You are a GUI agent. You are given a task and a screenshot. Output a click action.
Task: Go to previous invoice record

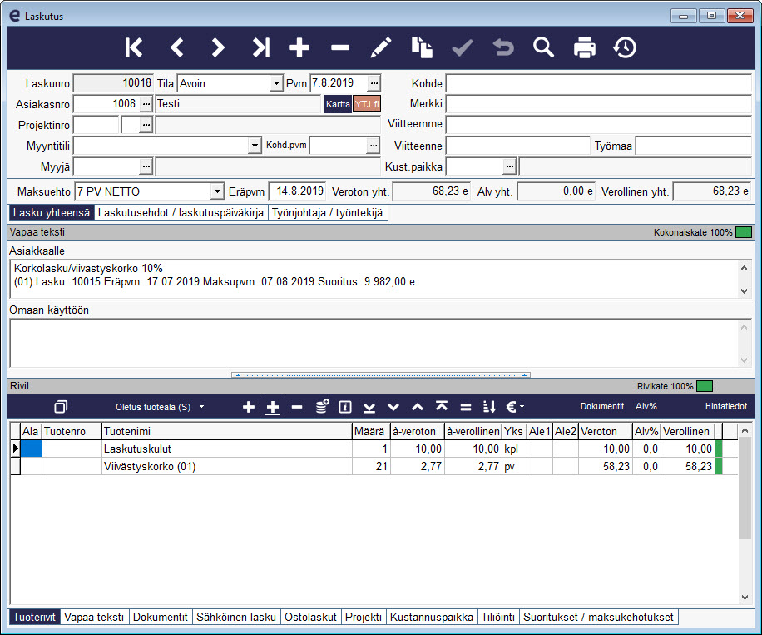(177, 47)
